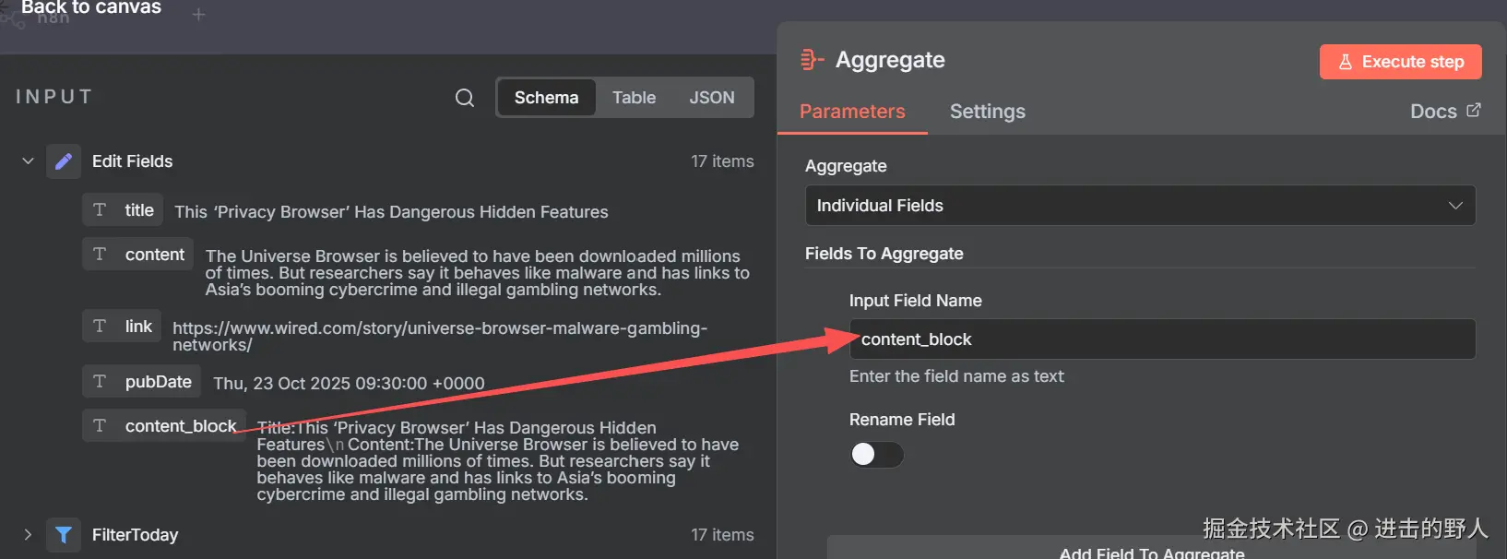Click the search icon in Input panel
Image resolution: width=1507 pixels, height=559 pixels.
(465, 98)
